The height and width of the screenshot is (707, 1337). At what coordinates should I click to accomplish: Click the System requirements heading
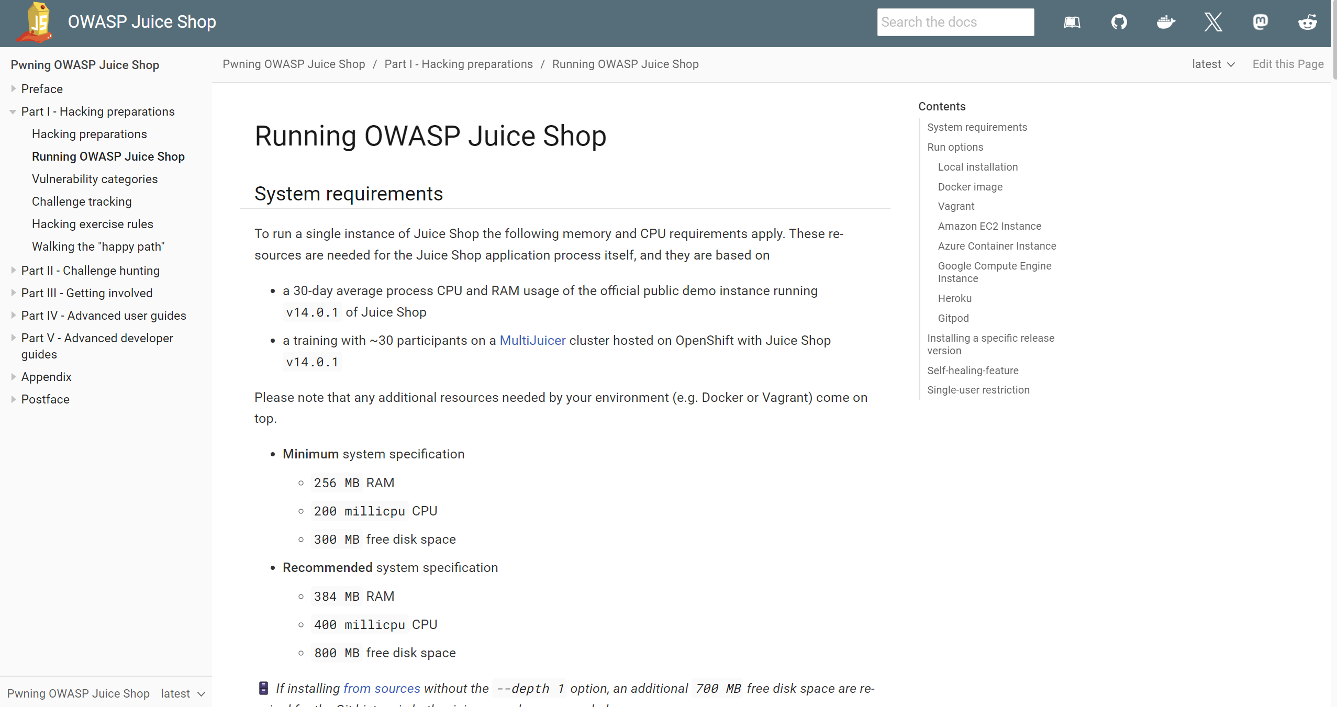pyautogui.click(x=349, y=194)
